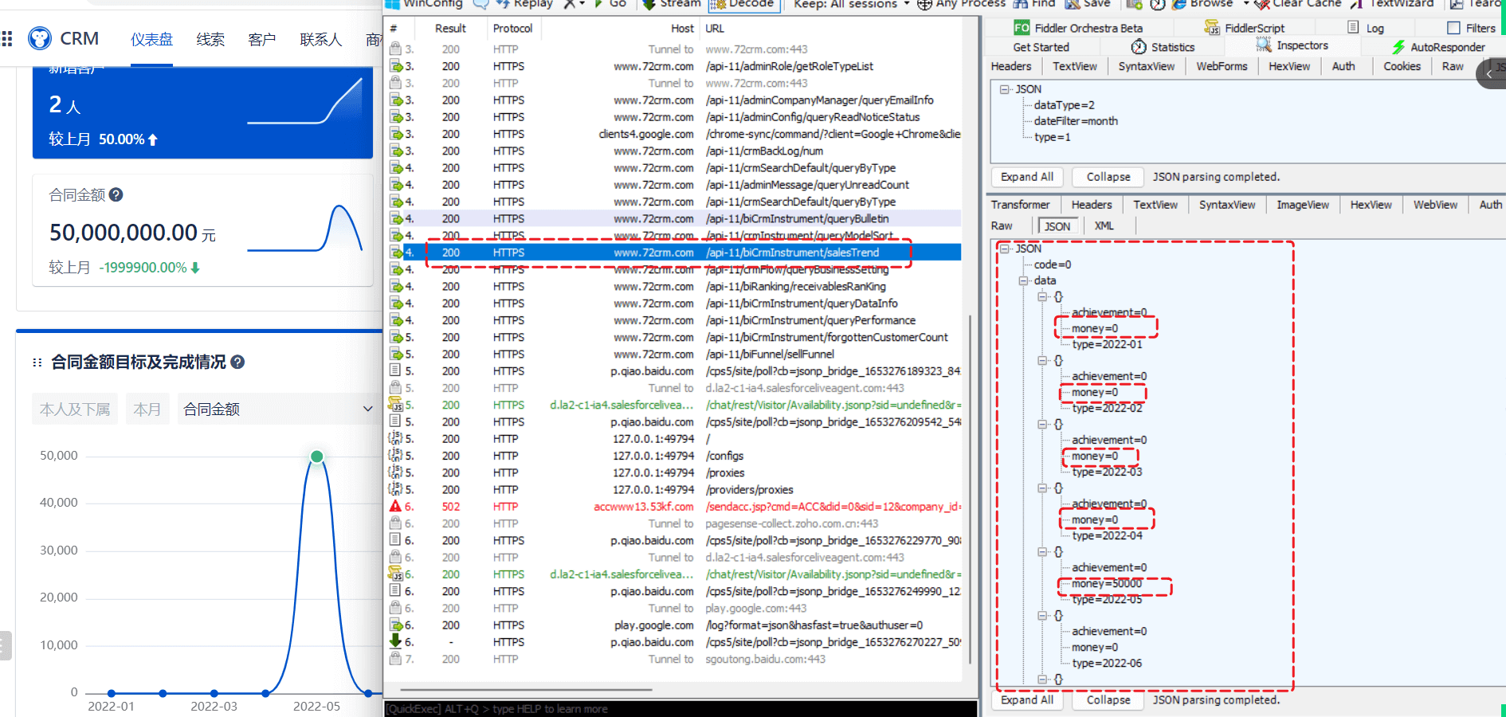Switch to the 线索 navigation tab
1506x717 pixels.
pyautogui.click(x=210, y=39)
